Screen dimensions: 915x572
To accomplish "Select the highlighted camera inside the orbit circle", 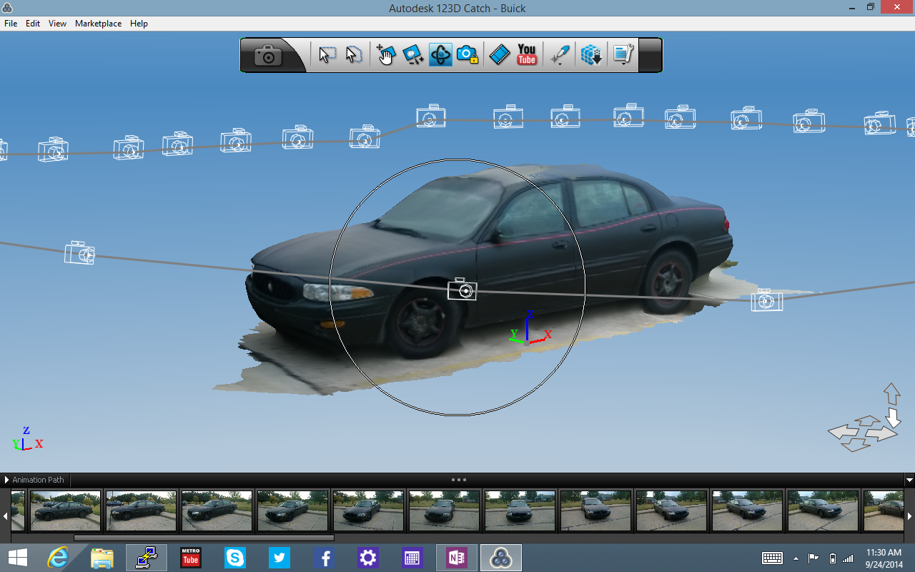I will coord(463,290).
